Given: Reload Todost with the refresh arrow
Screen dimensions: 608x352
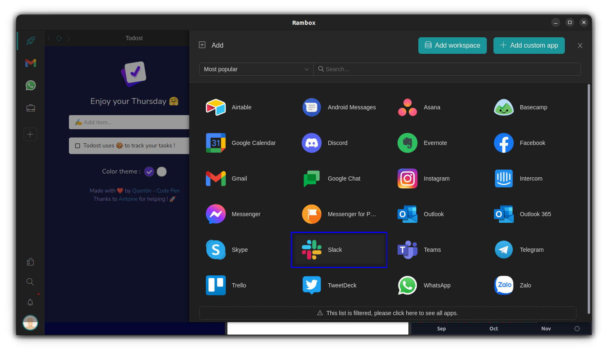Looking at the screenshot, I should 59,38.
